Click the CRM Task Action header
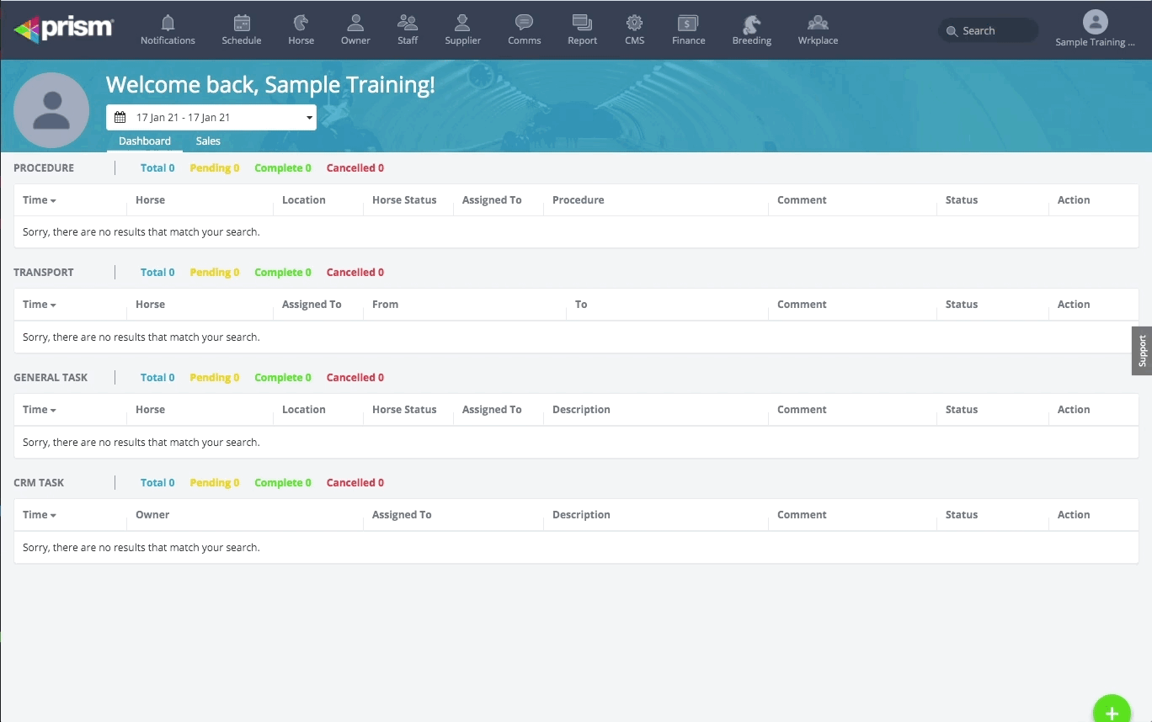 [1074, 515]
